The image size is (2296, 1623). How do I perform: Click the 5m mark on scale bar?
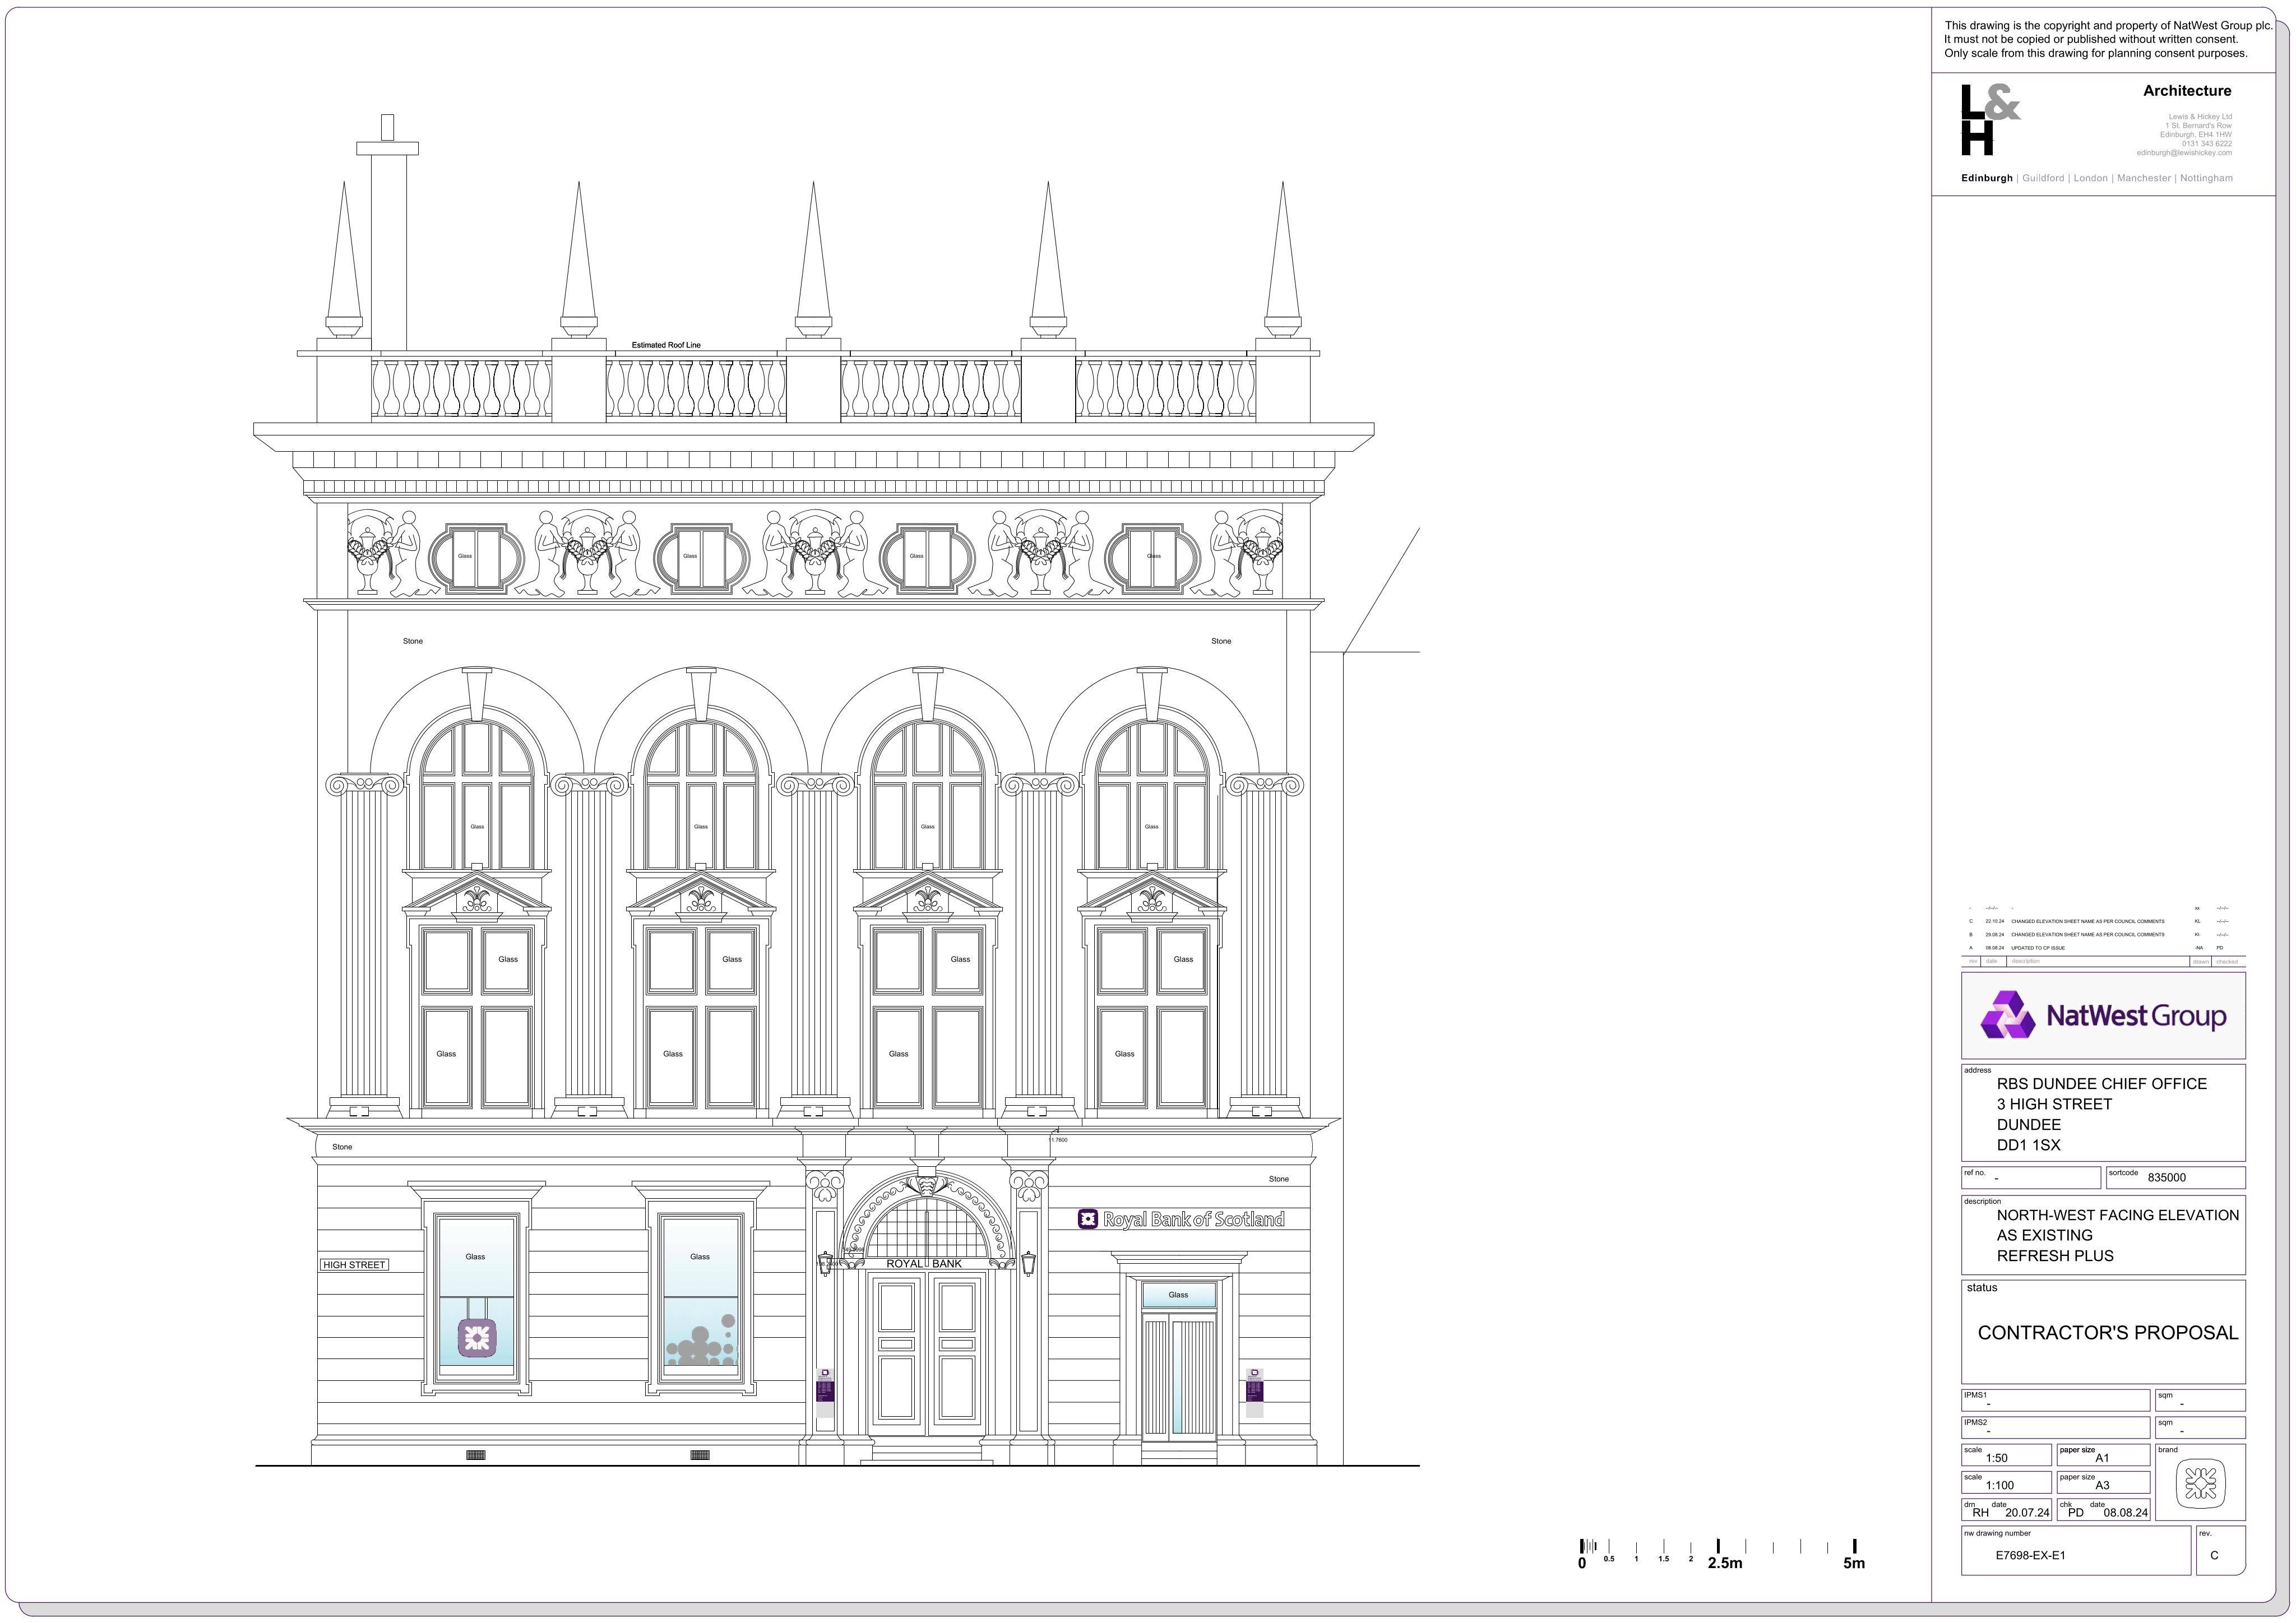pyautogui.click(x=1854, y=1562)
